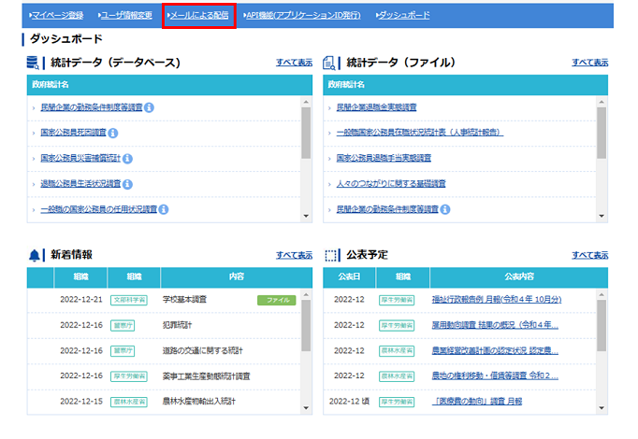Image resolution: width=638 pixels, height=439 pixels.
Task: Select 犯罪統計 text in 新着情報
Action: [177, 325]
